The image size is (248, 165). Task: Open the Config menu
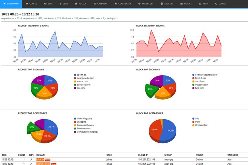(x=31, y=4)
